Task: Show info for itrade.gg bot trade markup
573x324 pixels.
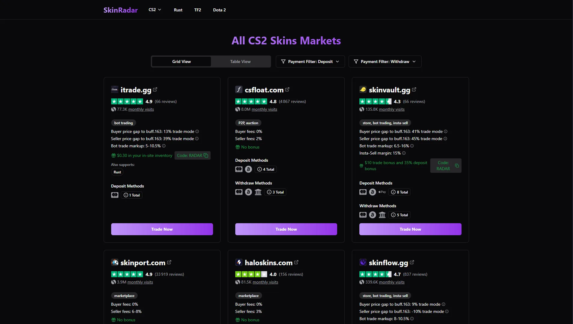Action: tap(164, 146)
